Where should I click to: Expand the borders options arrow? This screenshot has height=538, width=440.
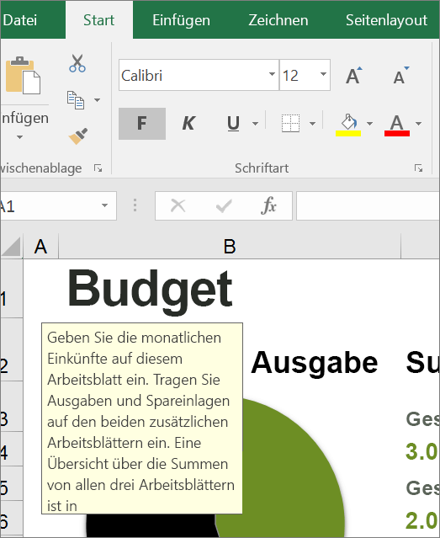point(312,124)
